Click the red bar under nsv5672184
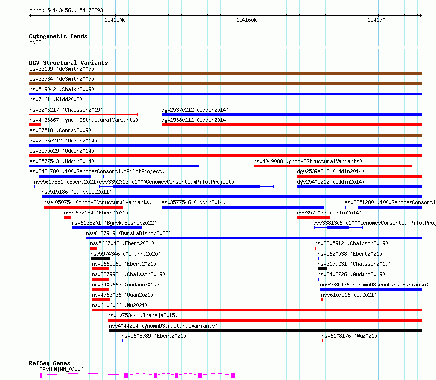Viewport: 436px width, 380px height. point(67,217)
